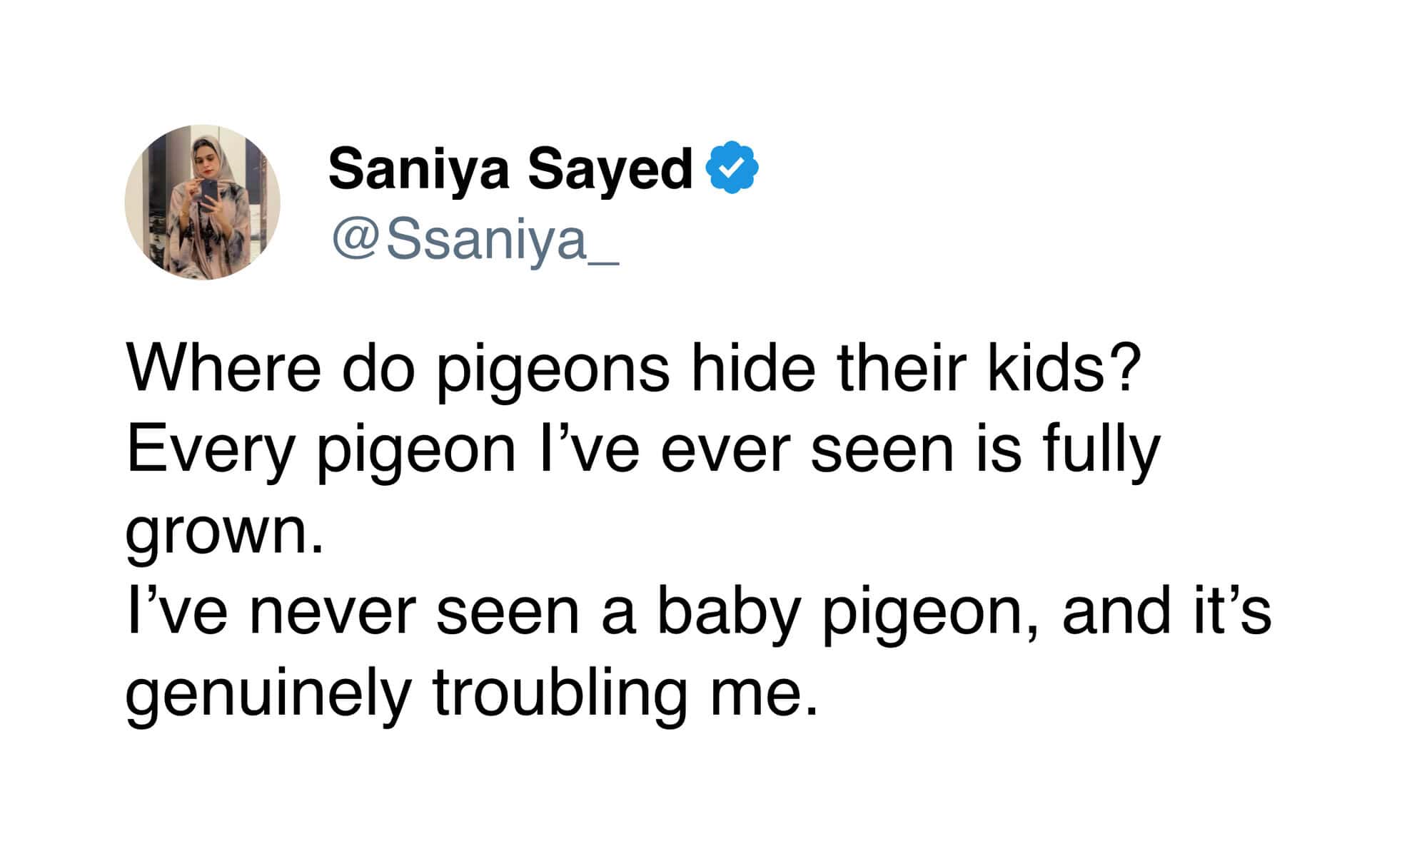Click the word "hide" in the first line

pyautogui.click(x=753, y=369)
